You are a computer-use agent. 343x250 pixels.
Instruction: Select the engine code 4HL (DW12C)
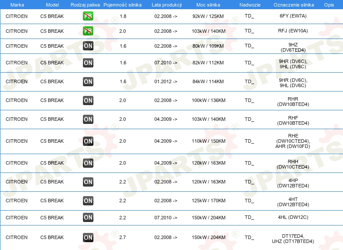[x=293, y=217]
